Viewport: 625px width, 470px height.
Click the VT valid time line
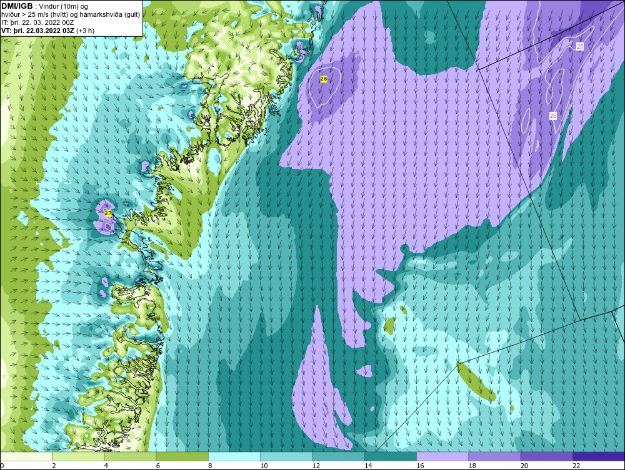click(48, 31)
